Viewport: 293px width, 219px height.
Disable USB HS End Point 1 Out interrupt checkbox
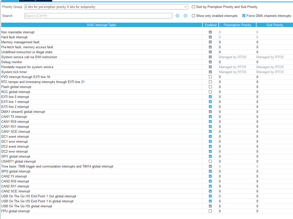(x=210, y=196)
